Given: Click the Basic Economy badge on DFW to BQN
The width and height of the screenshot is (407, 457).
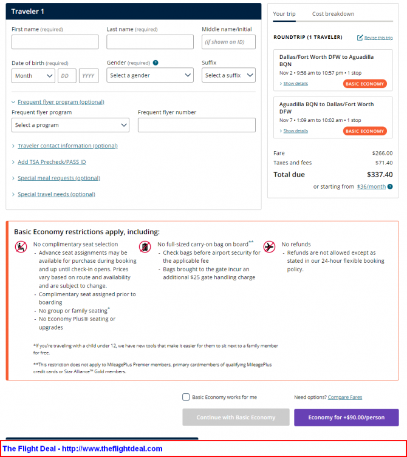Looking at the screenshot, I should (x=364, y=84).
